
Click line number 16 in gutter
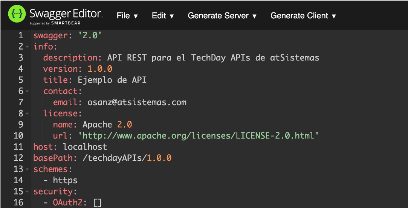[x=18, y=202]
